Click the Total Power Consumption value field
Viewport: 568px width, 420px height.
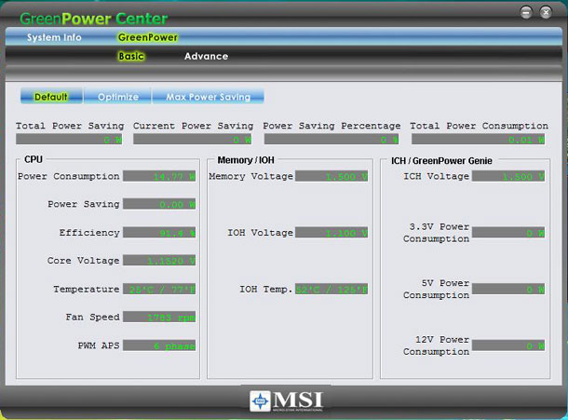point(479,139)
